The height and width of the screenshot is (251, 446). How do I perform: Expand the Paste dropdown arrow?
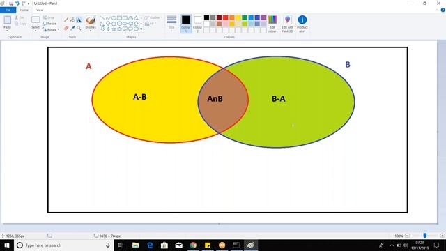tap(7, 31)
